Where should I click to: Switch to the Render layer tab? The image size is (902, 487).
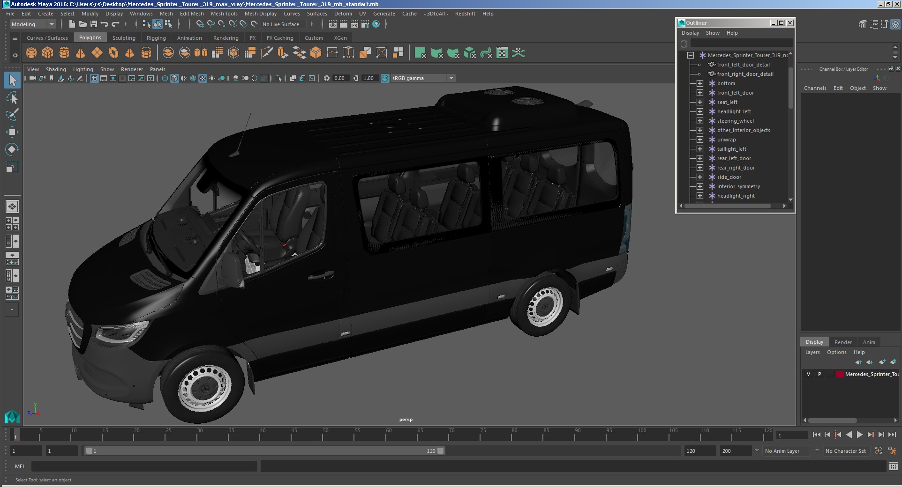point(843,342)
